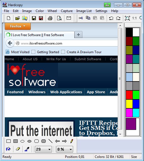The height and width of the screenshot is (161, 144).
Task: Select the pencil freehand tool
Action: [x=72, y=141]
